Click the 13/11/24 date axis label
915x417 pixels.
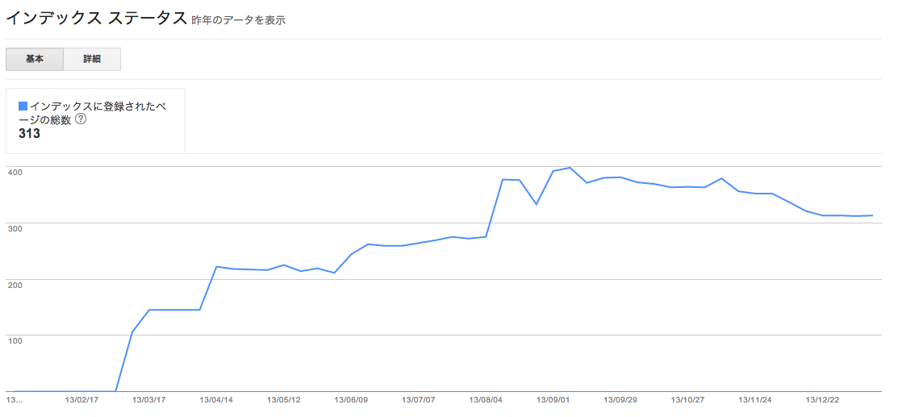tap(755, 400)
